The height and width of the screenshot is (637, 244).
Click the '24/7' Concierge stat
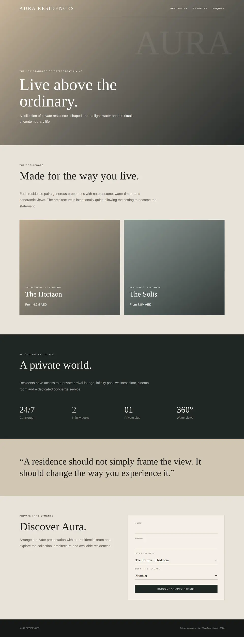pos(27,410)
